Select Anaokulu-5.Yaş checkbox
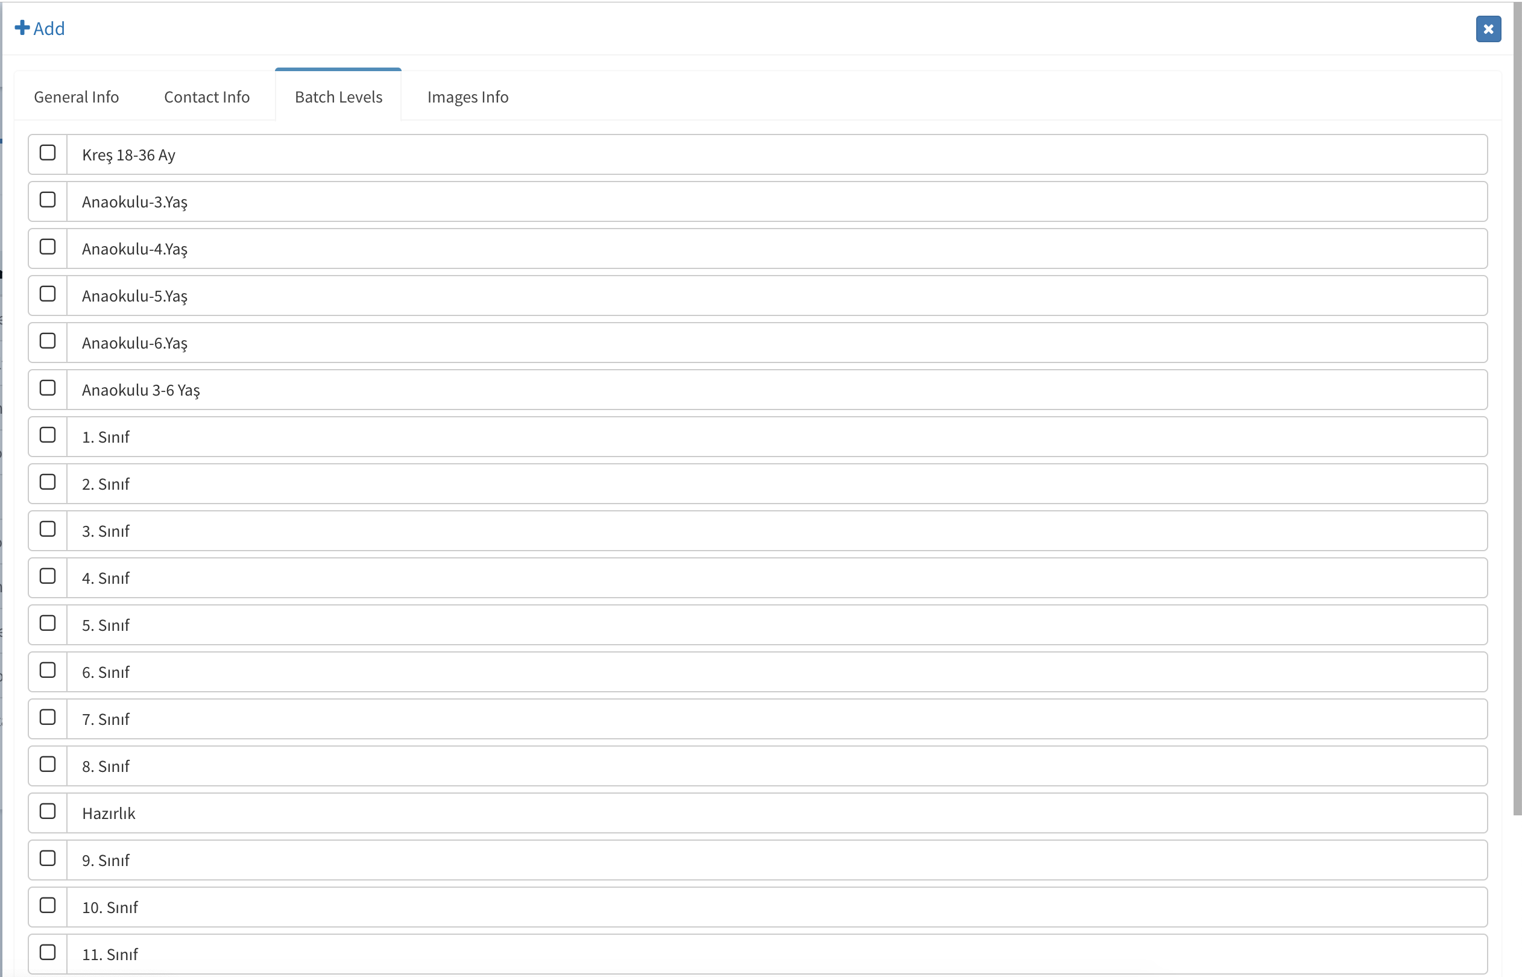 (x=48, y=294)
